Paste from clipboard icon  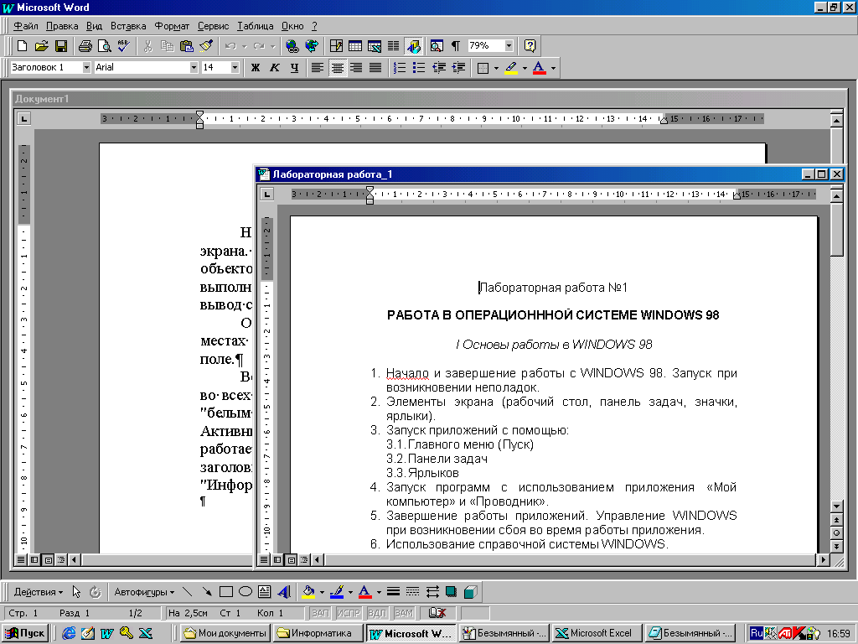point(187,46)
